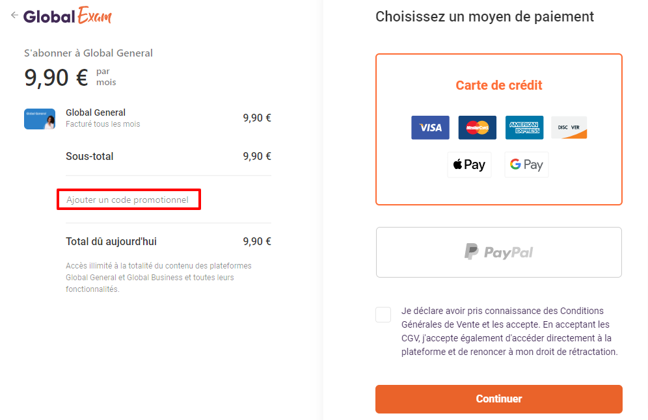
Task: Click the Sous-total amount
Action: coord(256,157)
